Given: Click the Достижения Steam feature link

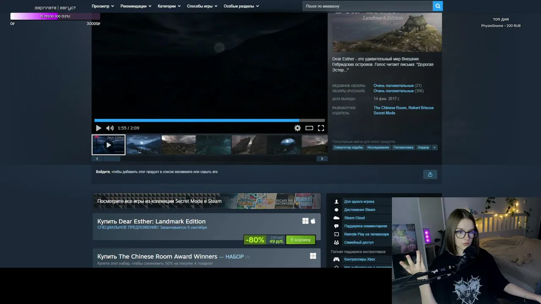Looking at the screenshot, I should click(360, 210).
